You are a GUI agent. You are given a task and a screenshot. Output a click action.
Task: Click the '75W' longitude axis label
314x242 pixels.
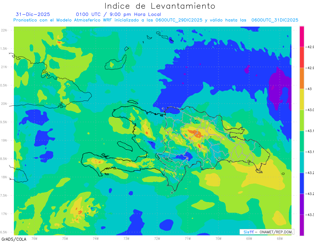[65, 239]
